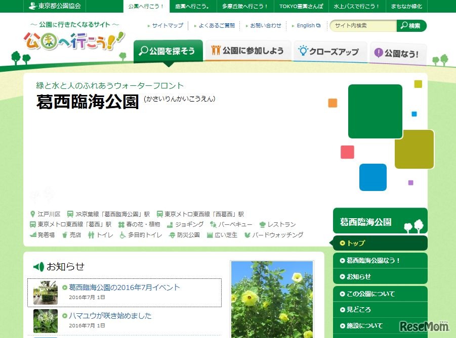Open the 水上バスで行こう! tab
Viewport: 456px width, 338px height.
(x=356, y=6)
